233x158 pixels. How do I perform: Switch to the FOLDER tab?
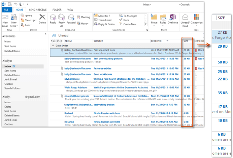click(x=57, y=10)
